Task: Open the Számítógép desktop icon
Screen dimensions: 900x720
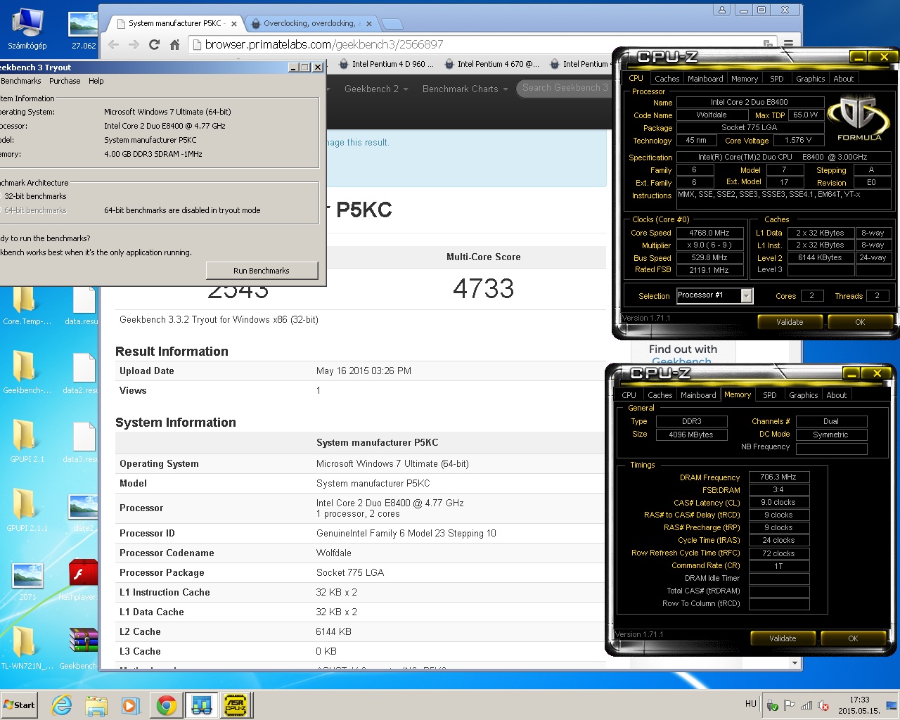Action: (x=27, y=28)
